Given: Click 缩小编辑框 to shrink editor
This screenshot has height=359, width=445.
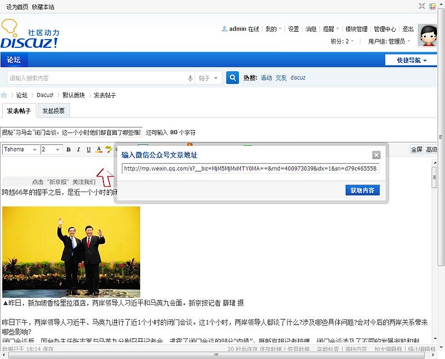Looking at the screenshot, I should pos(422,349).
